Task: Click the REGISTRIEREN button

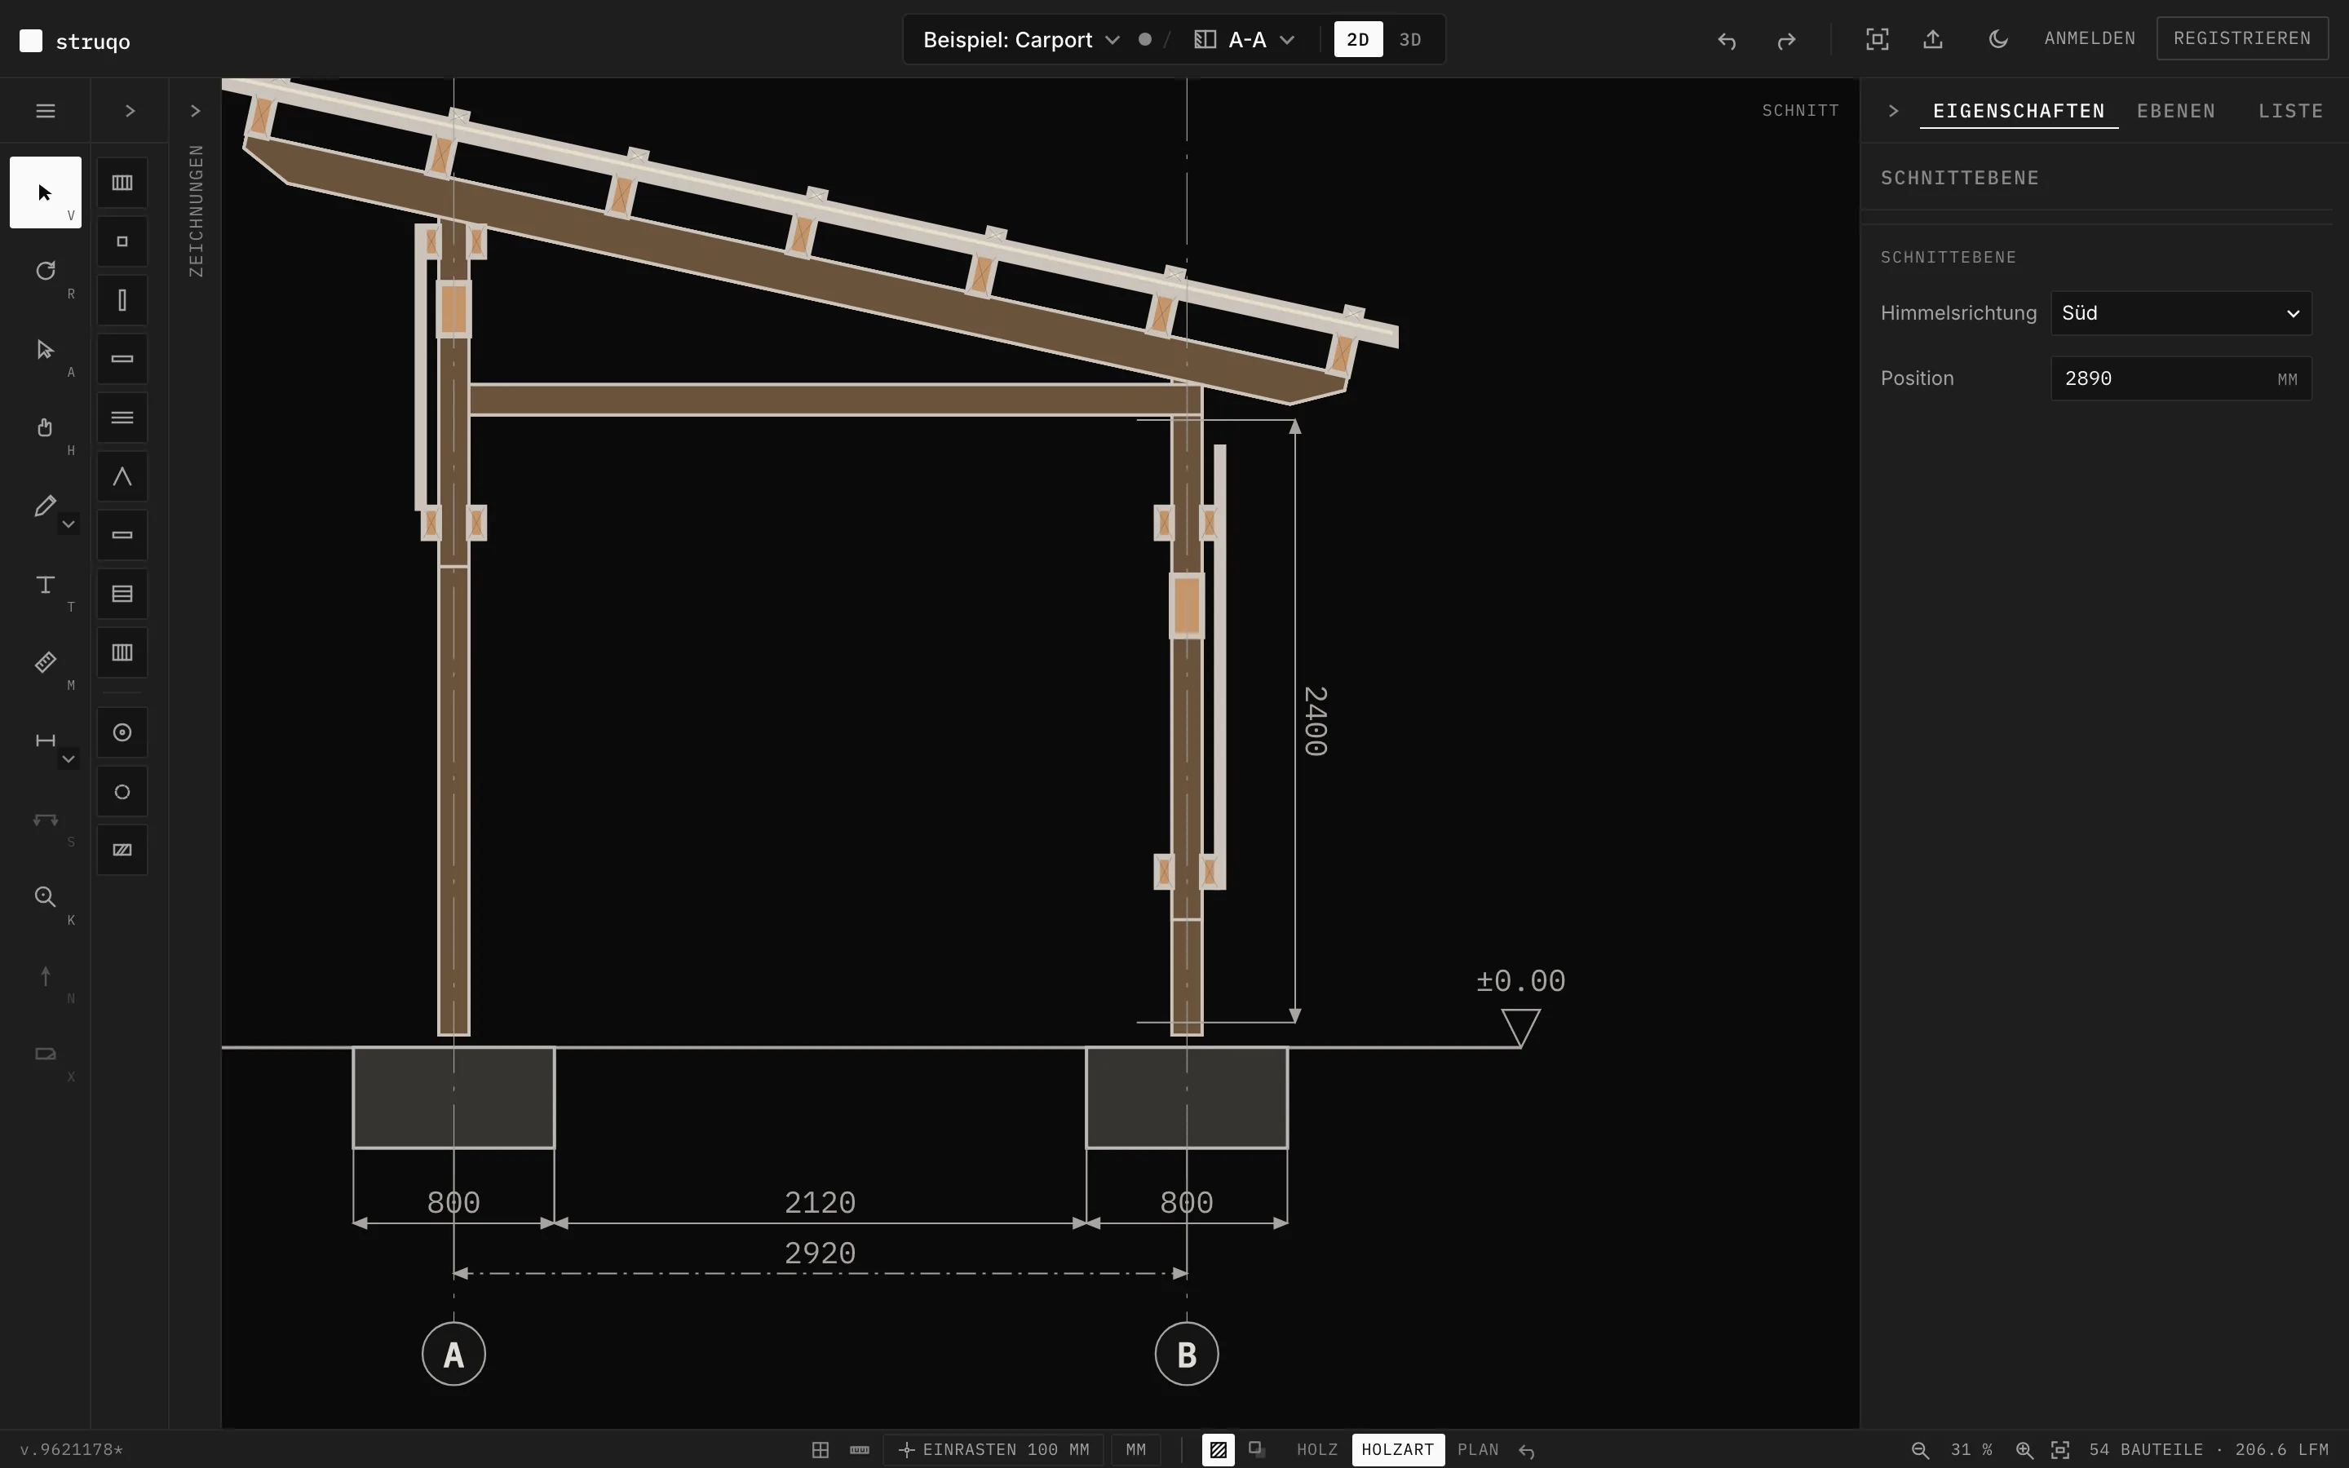Action: coord(2241,39)
